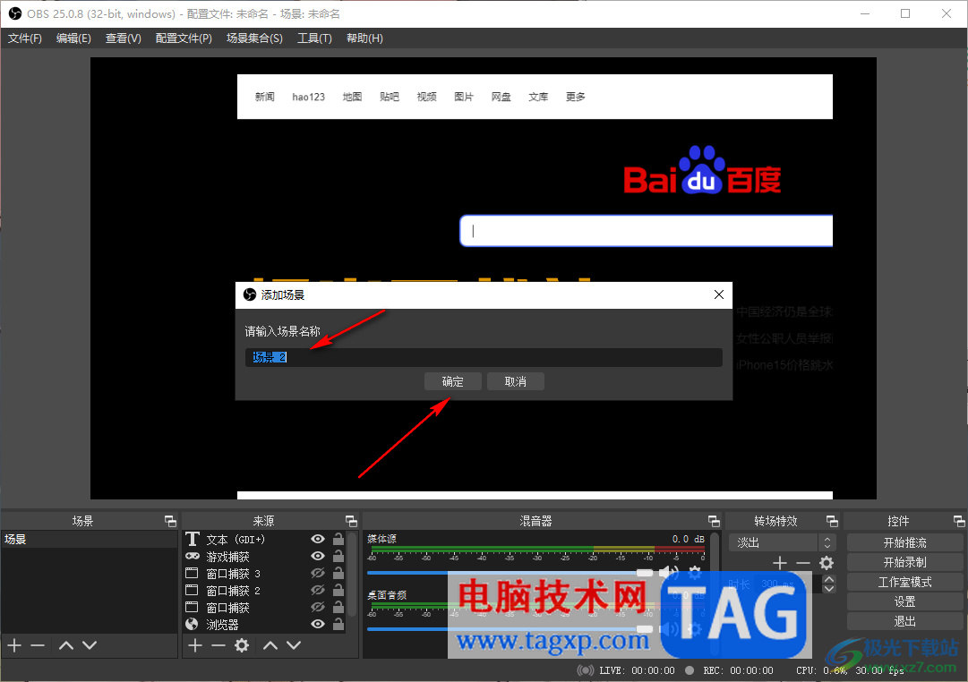
Task: Close the 添加场景 dialog with the X
Action: click(718, 294)
